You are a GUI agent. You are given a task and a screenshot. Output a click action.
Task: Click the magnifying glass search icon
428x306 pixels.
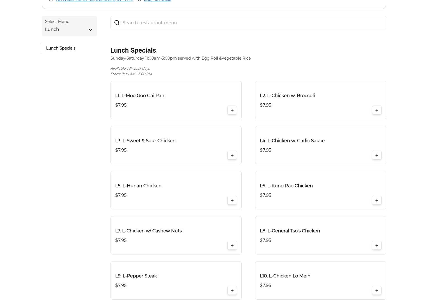[x=117, y=23]
